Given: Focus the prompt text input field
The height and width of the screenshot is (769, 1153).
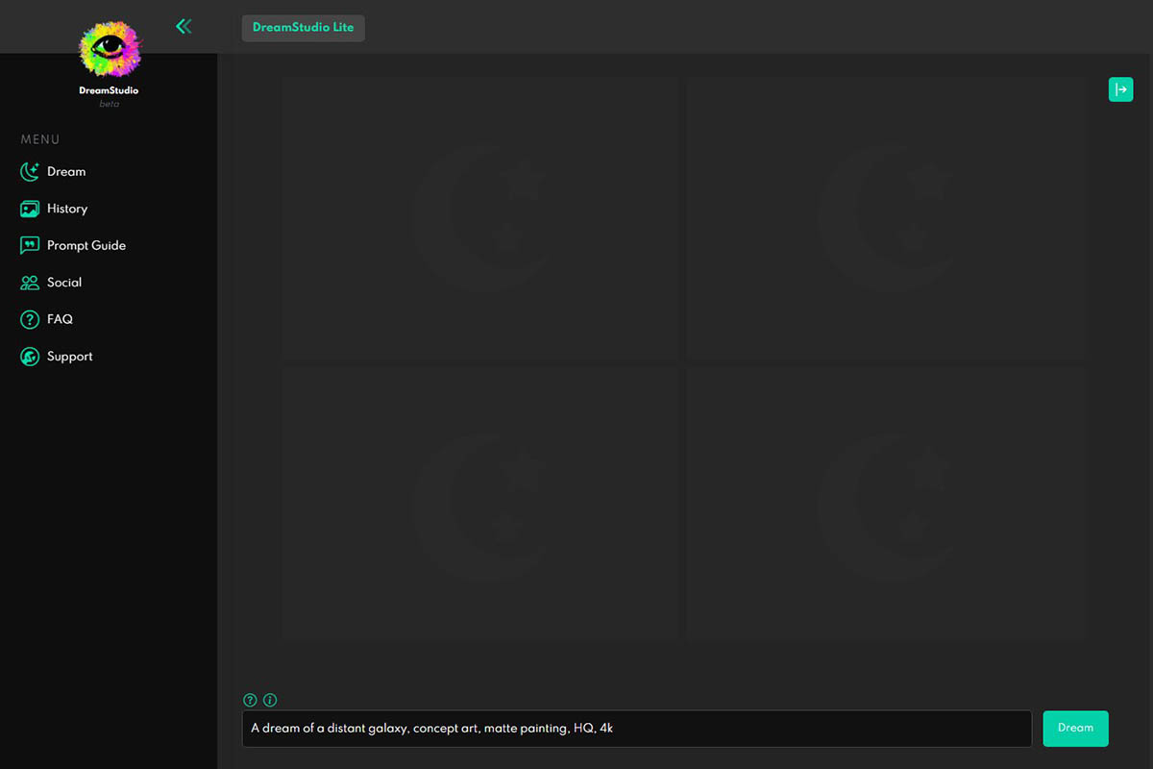Looking at the screenshot, I should 636,729.
